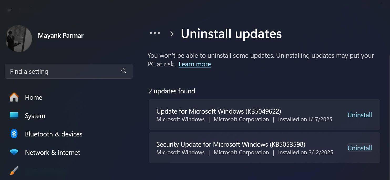Select the KB5049622 update title
The height and width of the screenshot is (180, 390).
219,111
